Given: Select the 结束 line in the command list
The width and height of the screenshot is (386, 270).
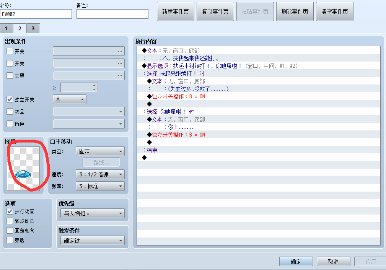Looking at the screenshot, I should (259, 150).
